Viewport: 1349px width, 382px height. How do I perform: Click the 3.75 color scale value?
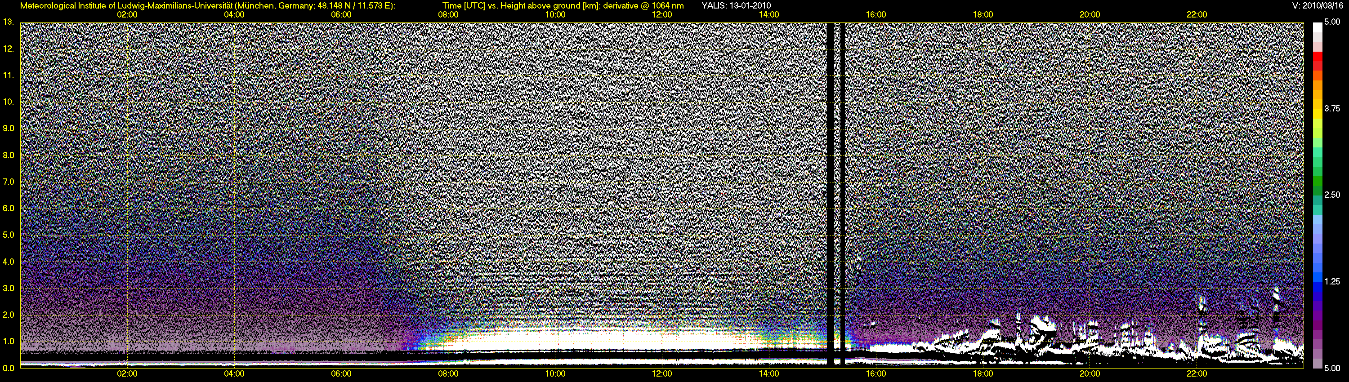[1332, 108]
